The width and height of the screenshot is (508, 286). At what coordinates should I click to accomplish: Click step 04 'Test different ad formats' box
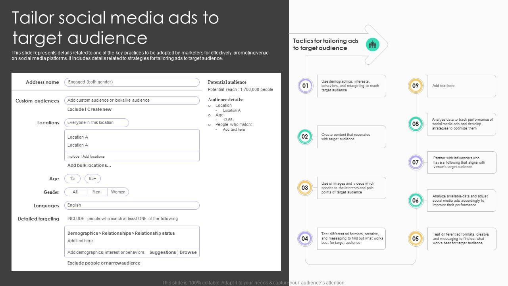351,239
